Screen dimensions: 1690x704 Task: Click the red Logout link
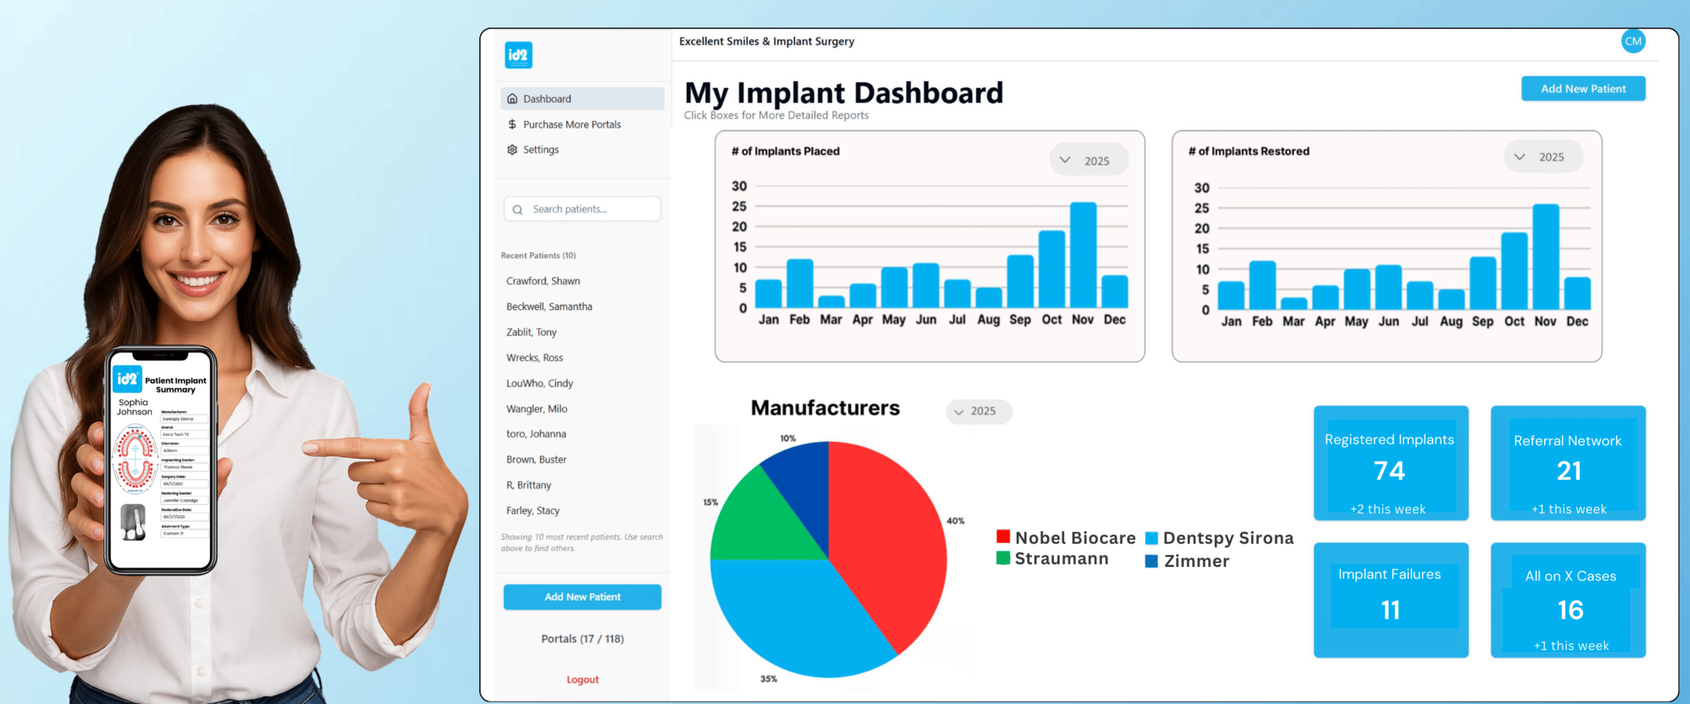(x=582, y=679)
